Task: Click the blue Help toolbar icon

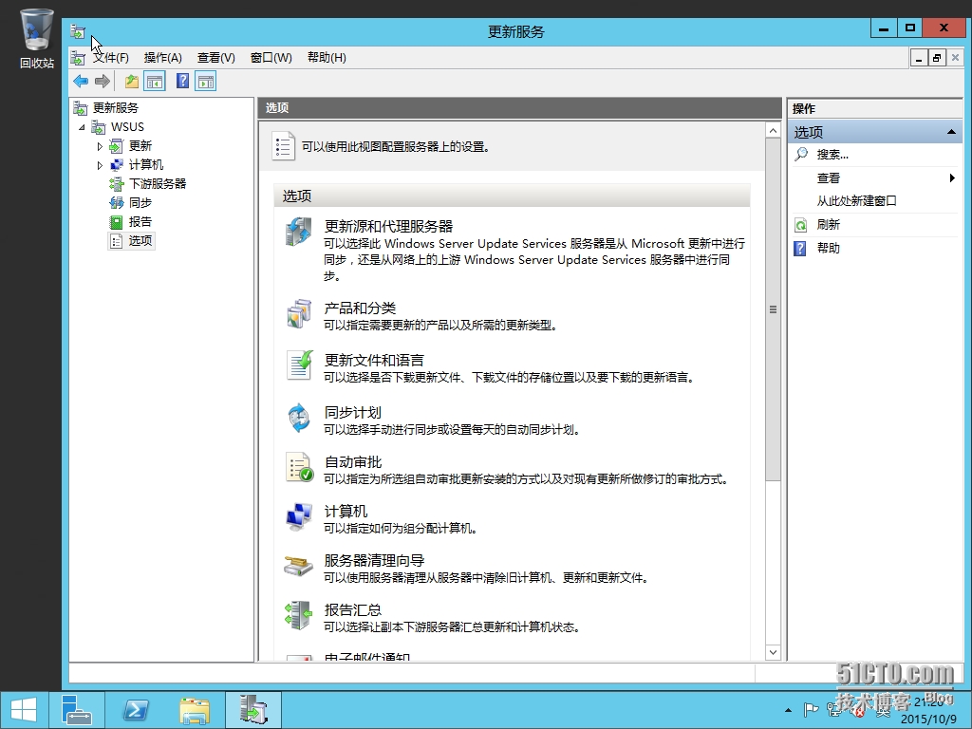Action: [182, 81]
